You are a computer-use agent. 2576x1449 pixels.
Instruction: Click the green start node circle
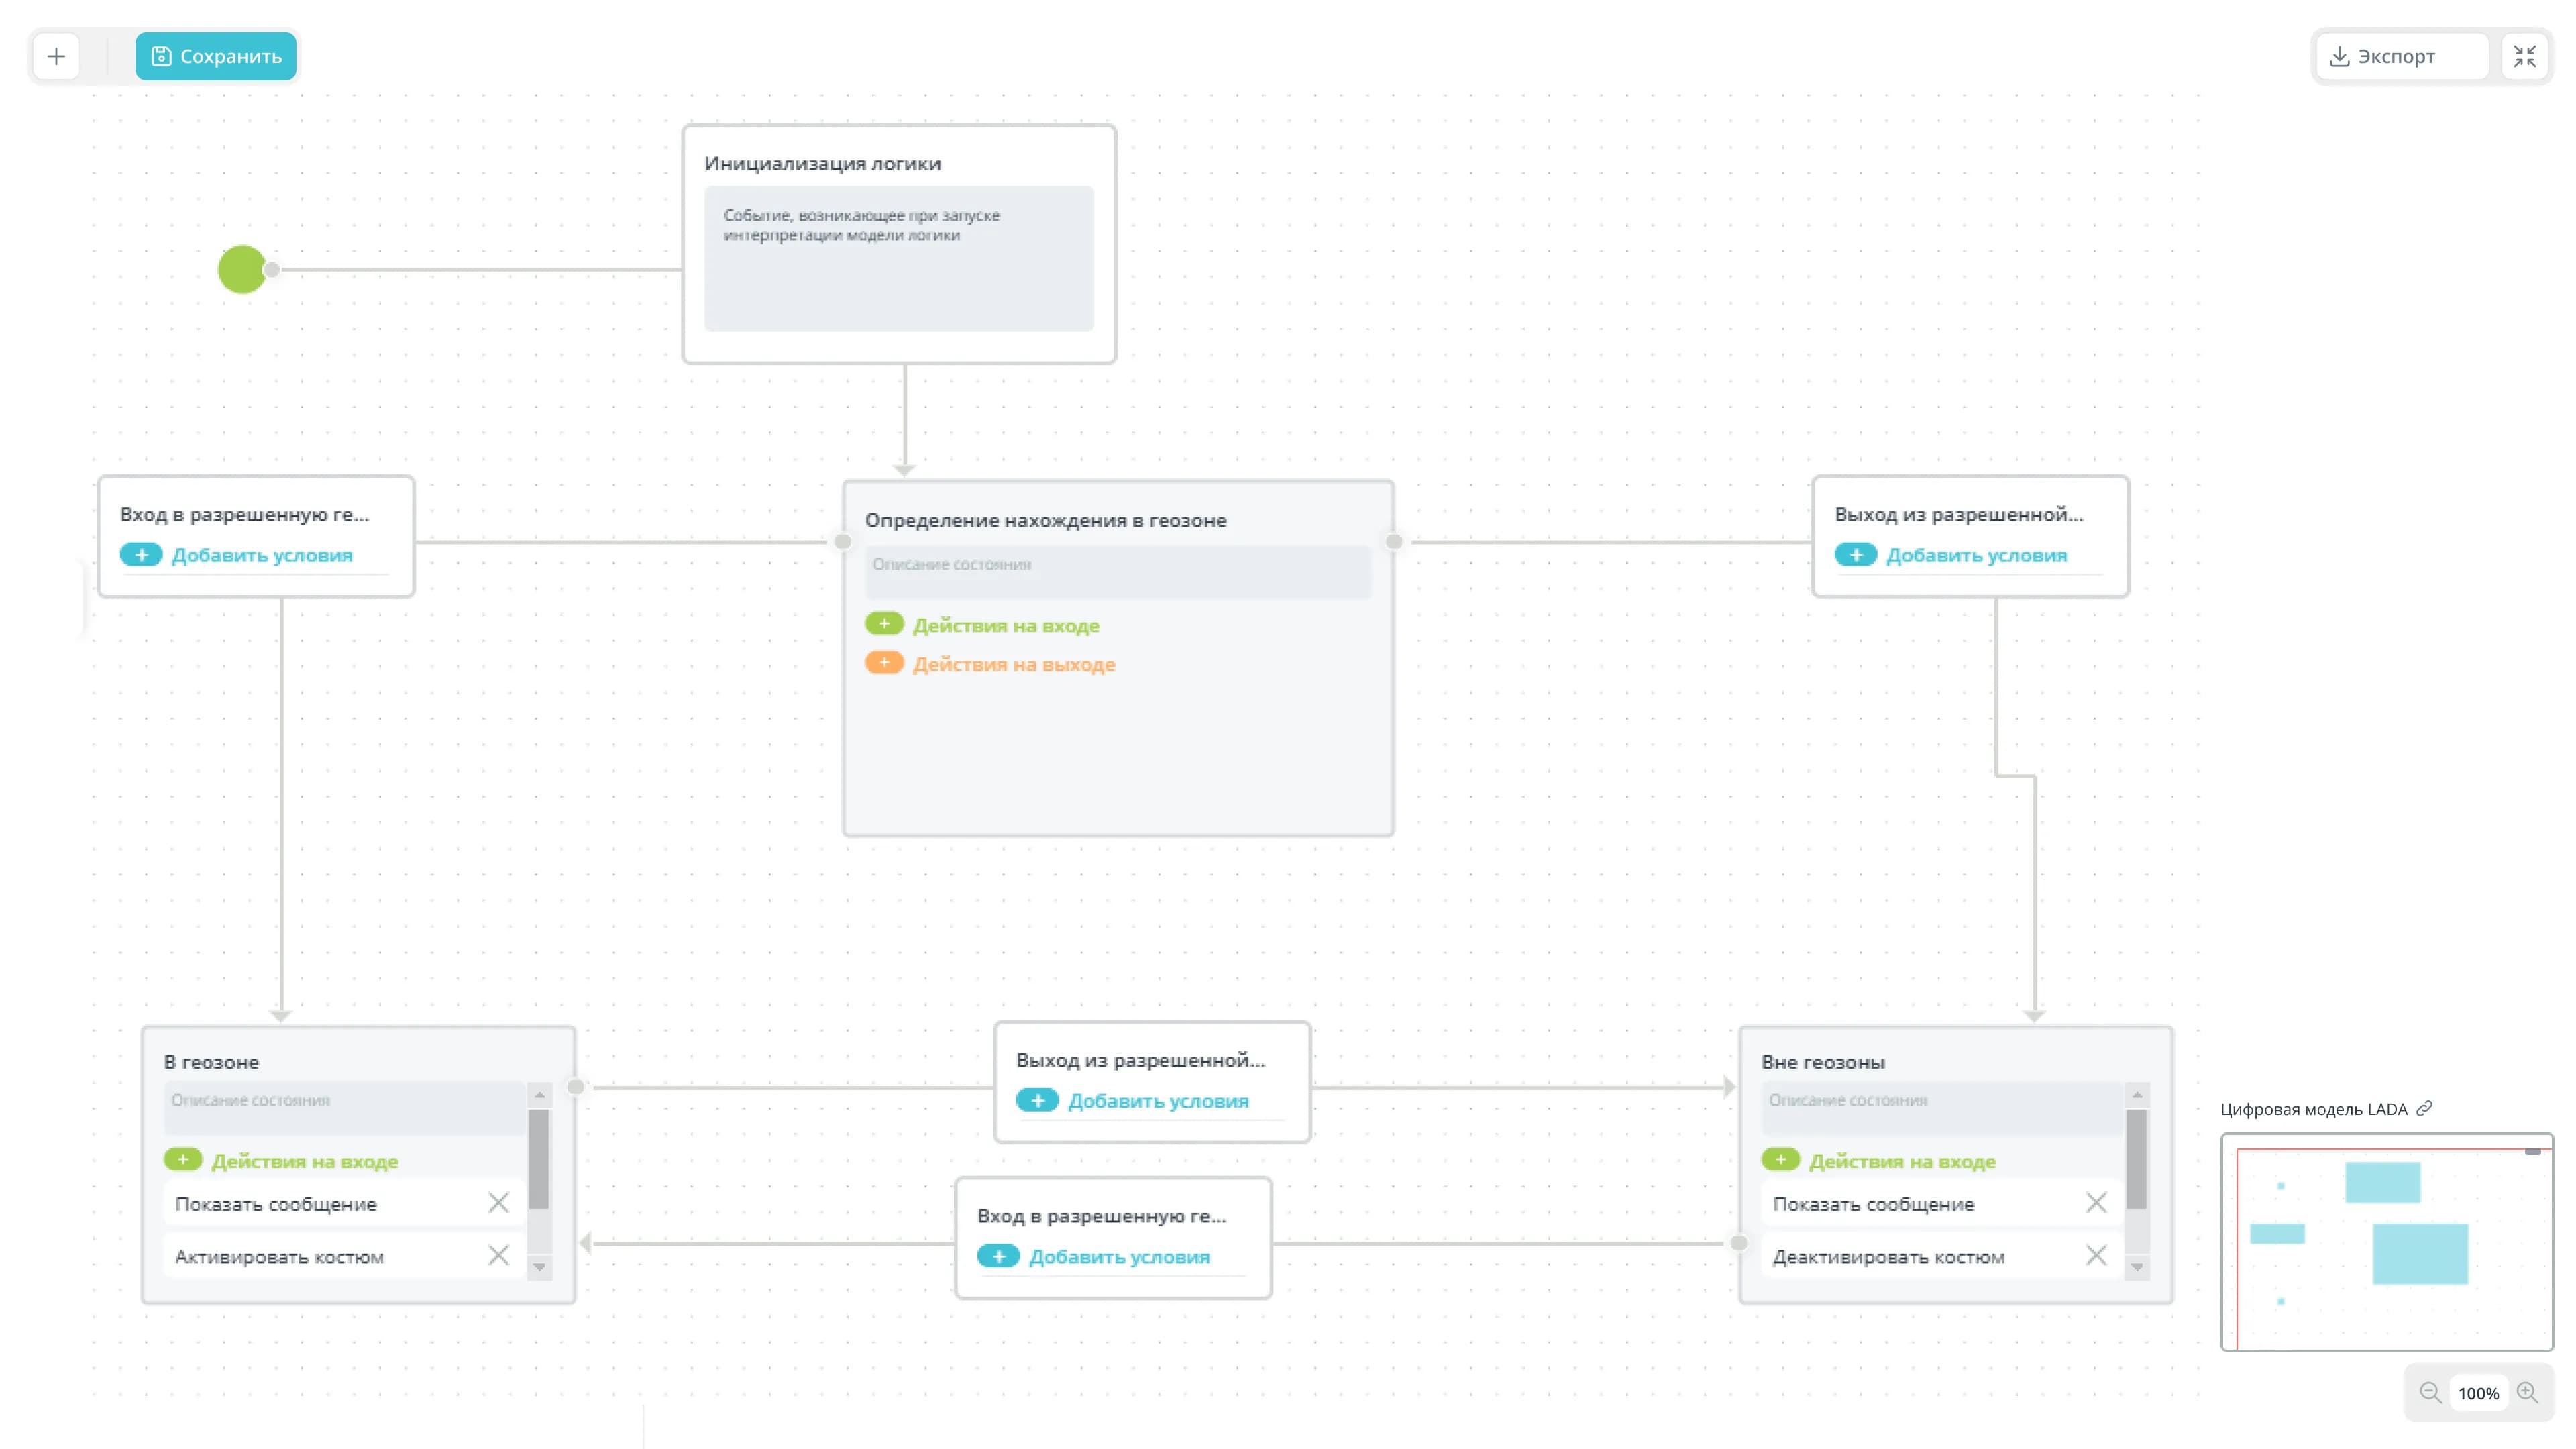coord(242,269)
